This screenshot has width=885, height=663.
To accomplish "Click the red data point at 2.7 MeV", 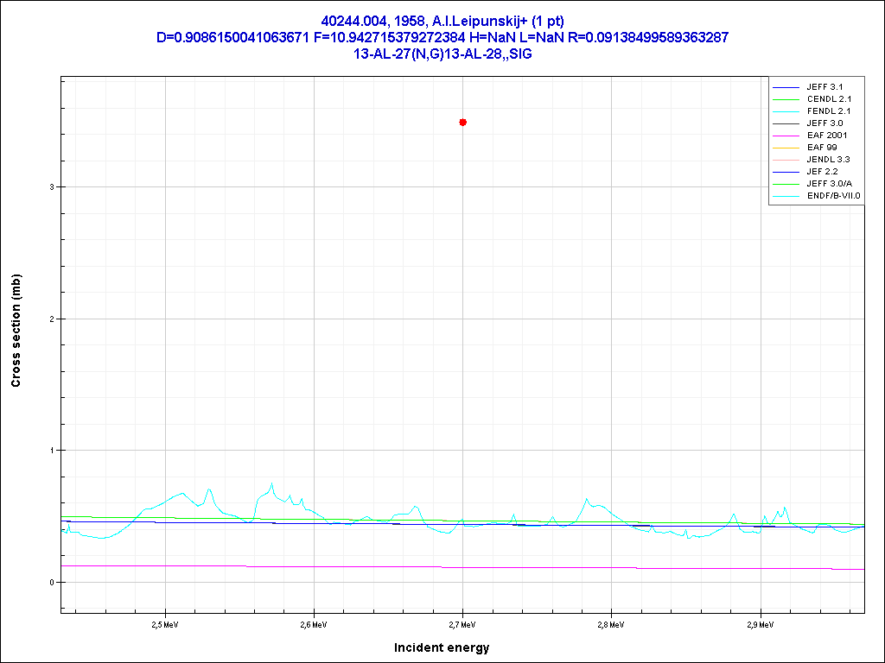I will coord(463,123).
